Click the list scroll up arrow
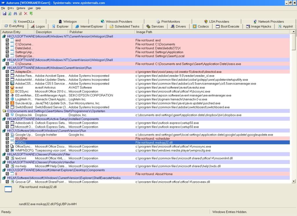The height and width of the screenshot is (216, 297). click(x=294, y=32)
